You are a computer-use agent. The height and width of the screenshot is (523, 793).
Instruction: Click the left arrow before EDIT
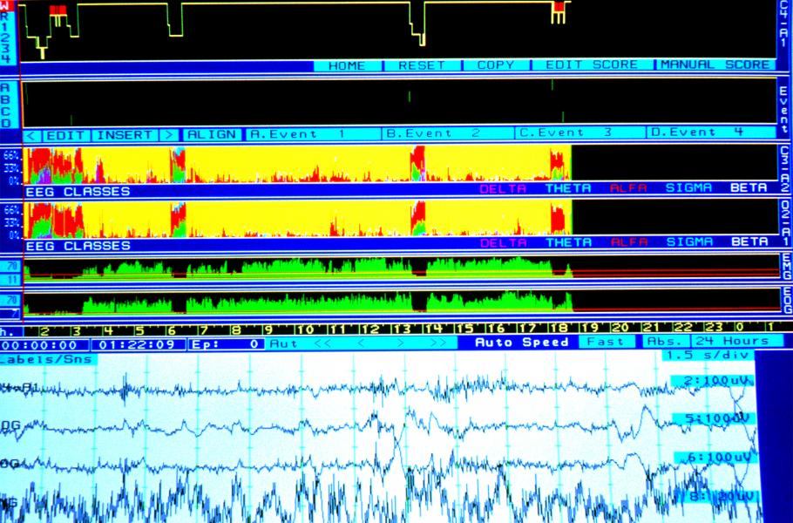point(31,135)
